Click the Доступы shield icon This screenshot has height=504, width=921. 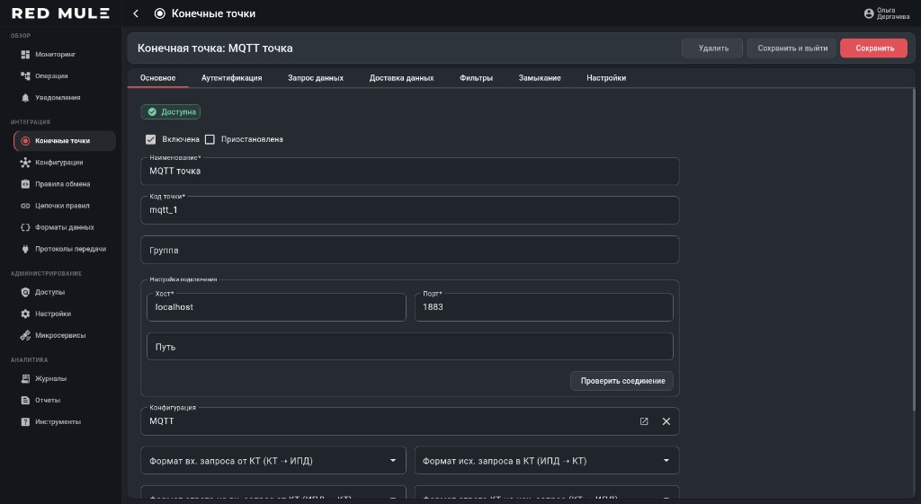tap(25, 292)
